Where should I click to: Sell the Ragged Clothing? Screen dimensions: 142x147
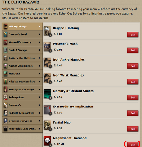coord(133,35)
